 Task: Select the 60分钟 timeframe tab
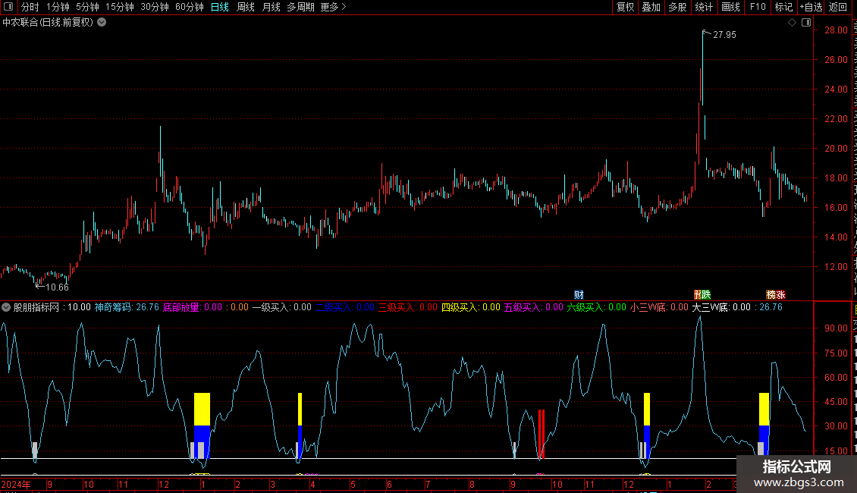(189, 7)
